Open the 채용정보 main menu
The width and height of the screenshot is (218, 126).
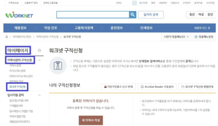click(20, 28)
